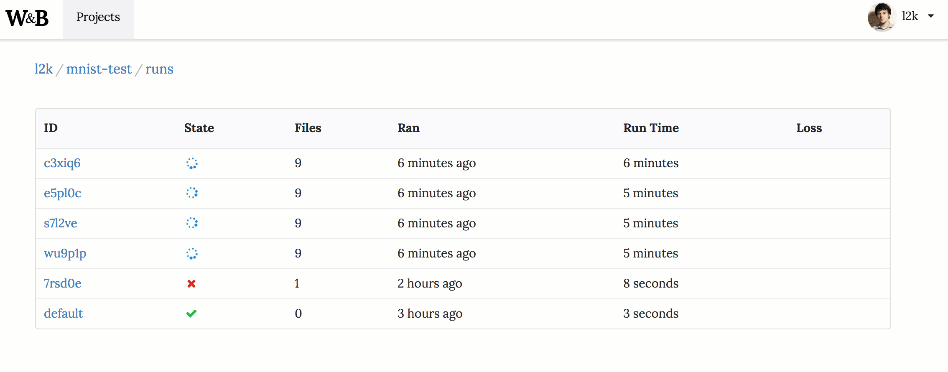Open the default run
948x372 pixels.
point(64,313)
